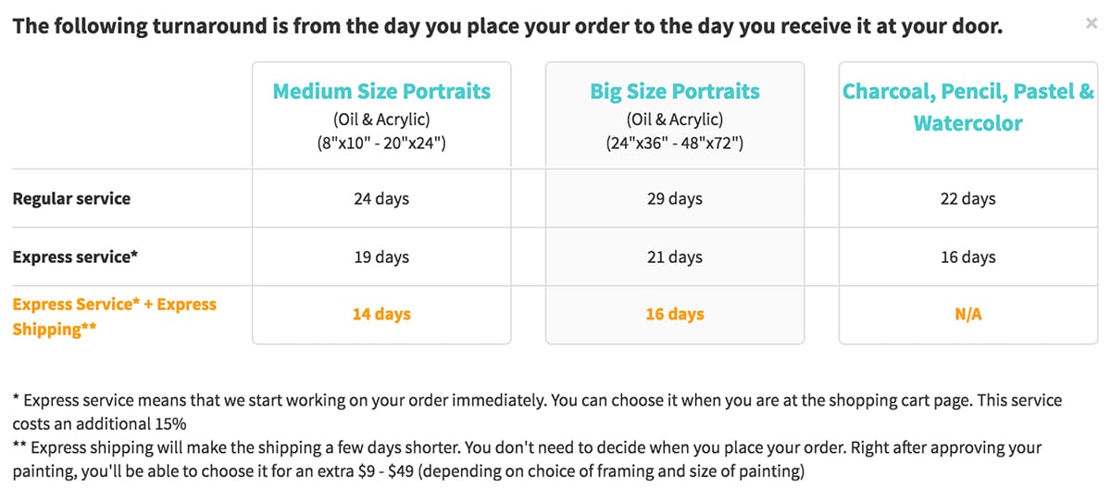
Task: Click the Medium Size Portraits heading
Action: 381,91
